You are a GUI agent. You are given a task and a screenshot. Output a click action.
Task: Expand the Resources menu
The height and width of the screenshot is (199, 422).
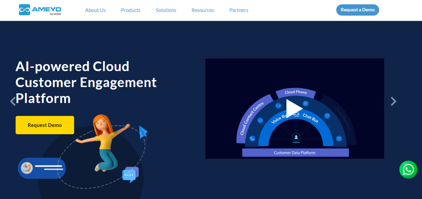tap(203, 10)
